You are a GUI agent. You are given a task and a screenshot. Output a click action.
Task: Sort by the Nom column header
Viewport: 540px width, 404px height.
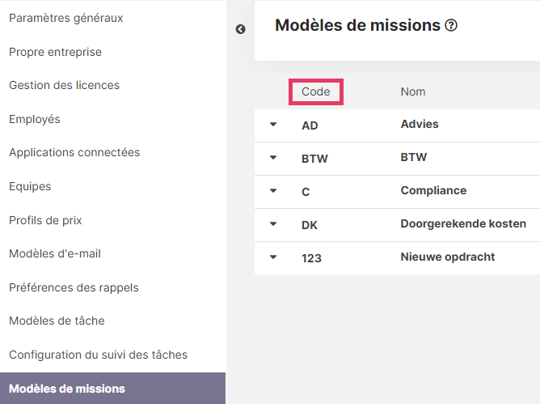[413, 91]
